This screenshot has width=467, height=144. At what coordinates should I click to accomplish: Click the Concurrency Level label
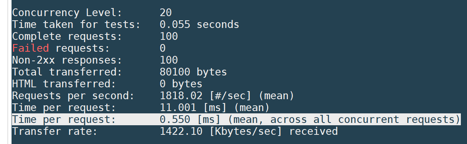[x=67, y=13]
